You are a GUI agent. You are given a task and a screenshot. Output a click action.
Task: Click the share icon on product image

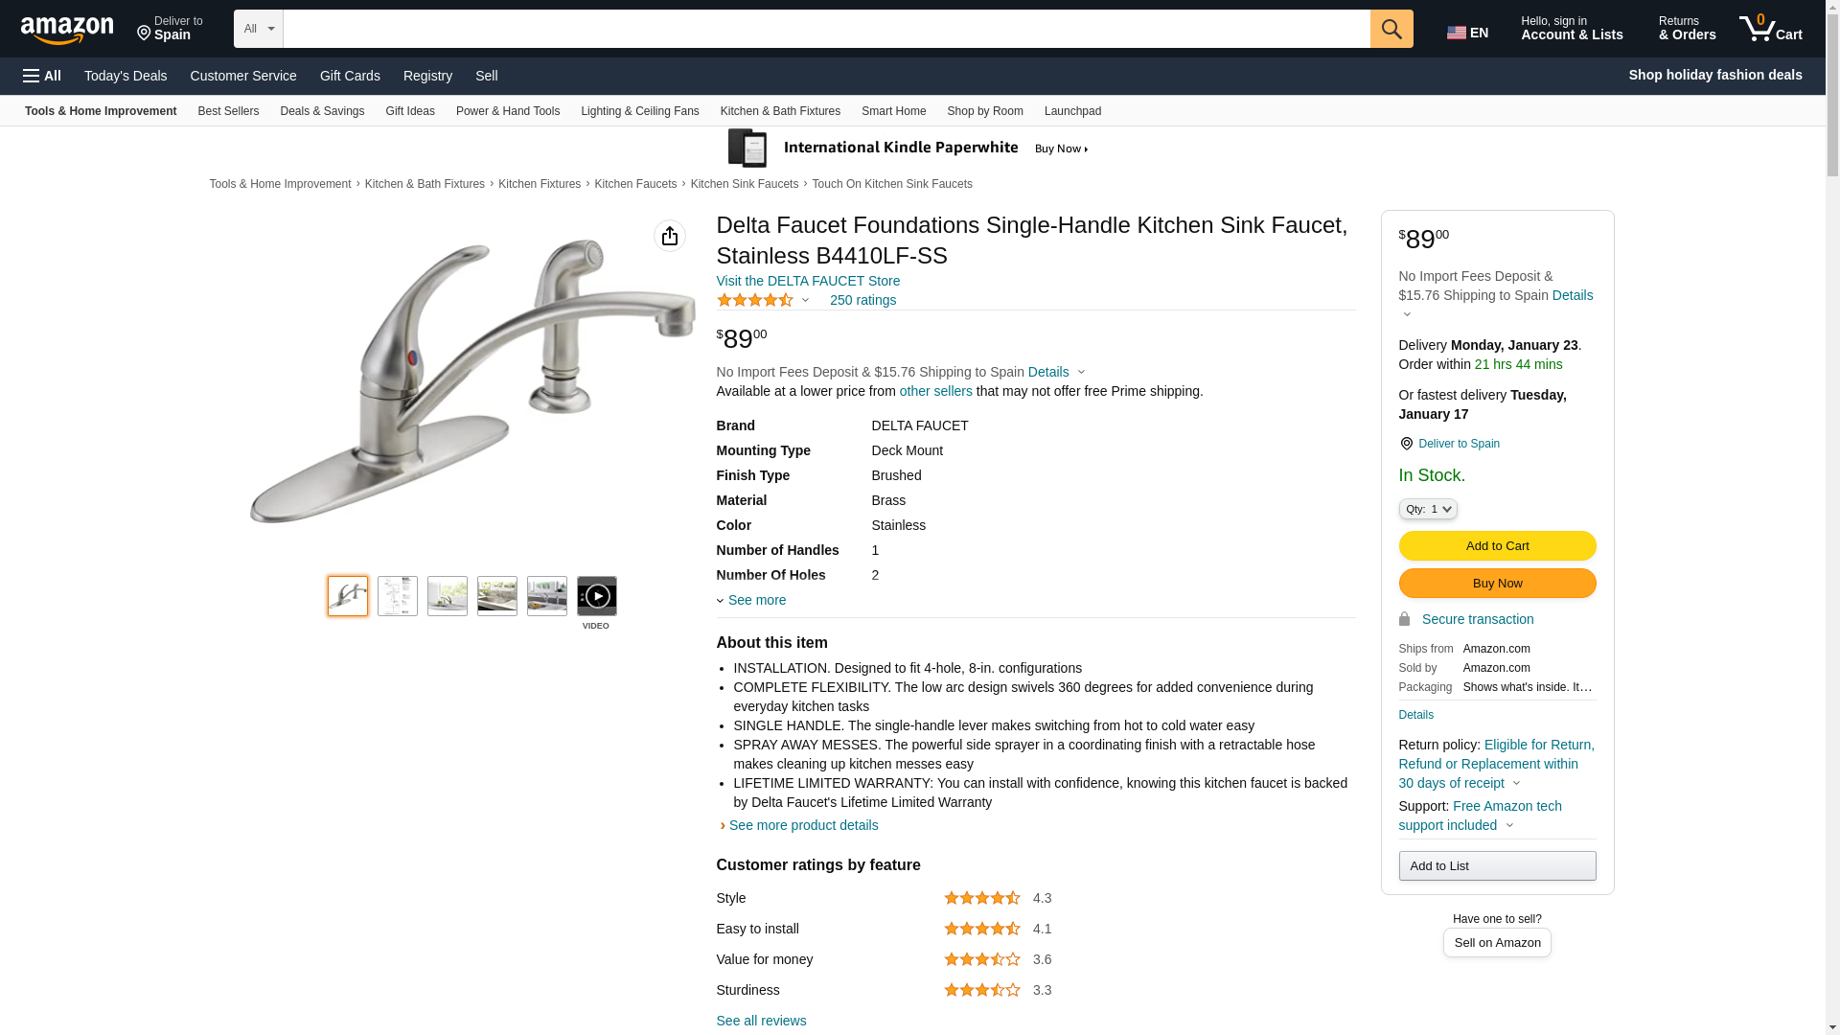point(669,236)
